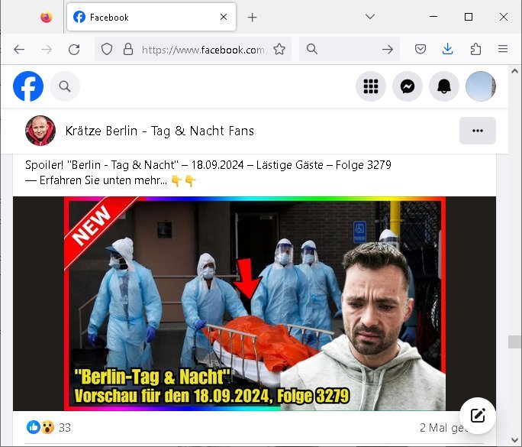Show who reacted via count 33
This screenshot has height=447, width=522.
(65, 427)
